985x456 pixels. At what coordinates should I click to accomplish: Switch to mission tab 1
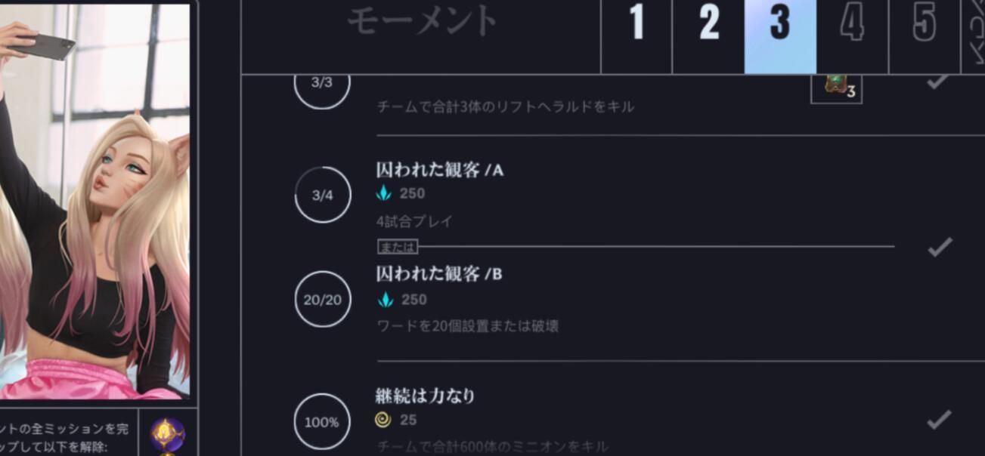coord(636,30)
